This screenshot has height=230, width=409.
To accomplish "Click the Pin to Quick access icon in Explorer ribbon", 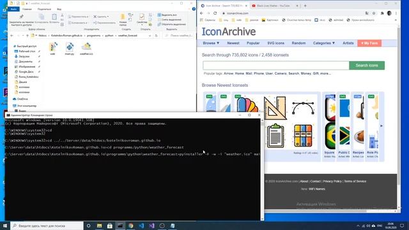I will (22, 17).
